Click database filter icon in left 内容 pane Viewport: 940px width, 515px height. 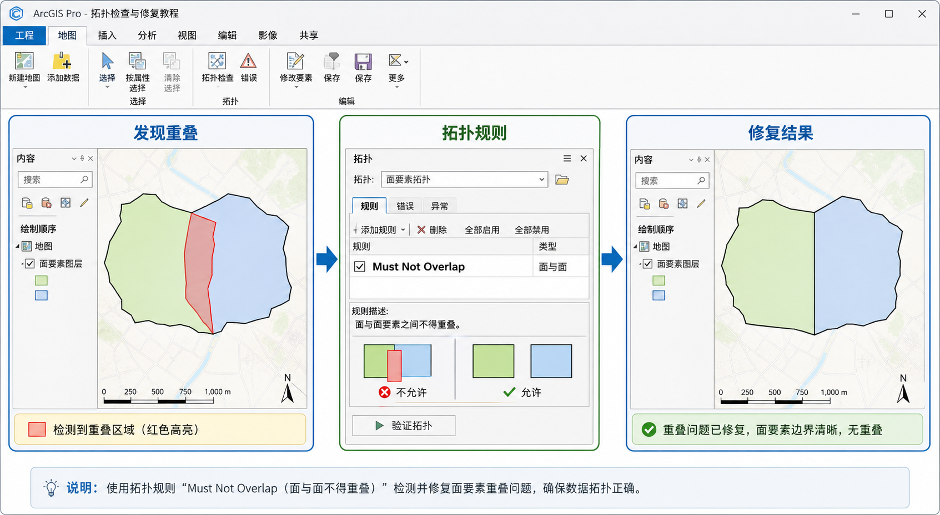(x=47, y=203)
